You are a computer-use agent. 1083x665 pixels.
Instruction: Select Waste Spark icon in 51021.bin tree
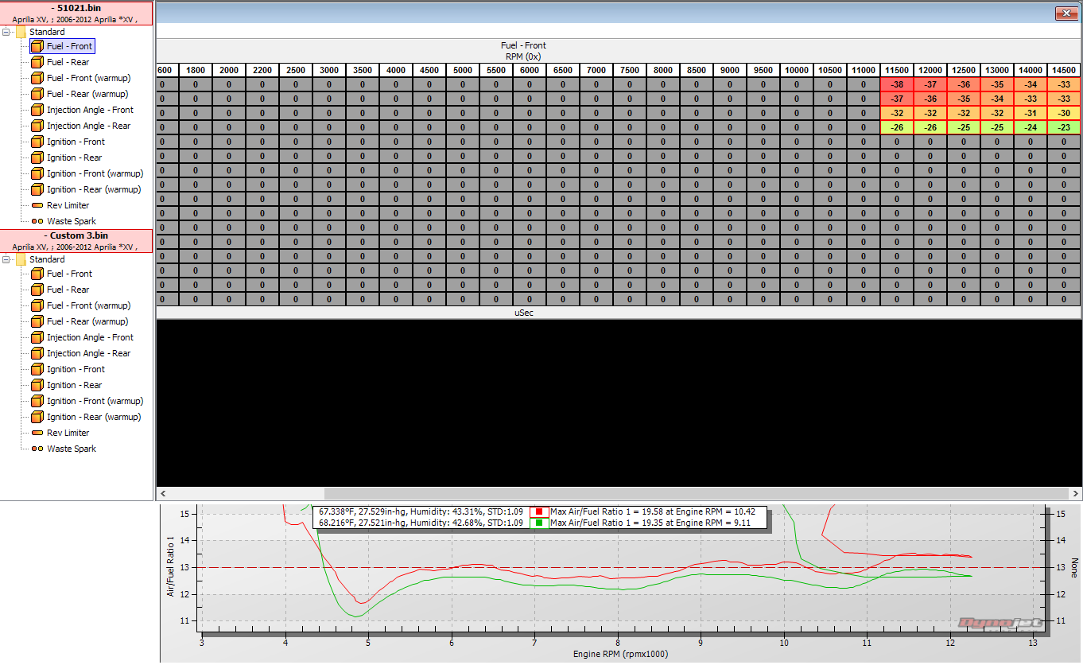37,221
